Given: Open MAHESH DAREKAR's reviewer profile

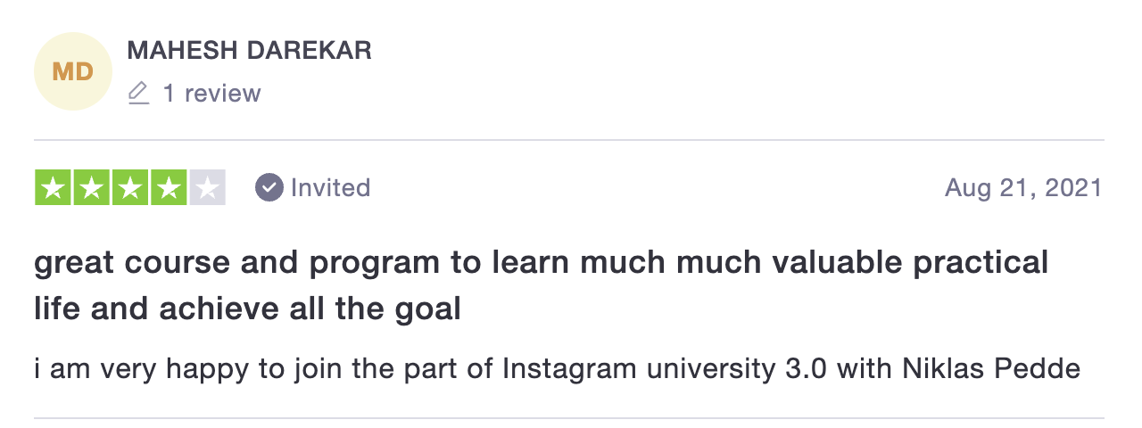Looking at the screenshot, I should pyautogui.click(x=250, y=51).
